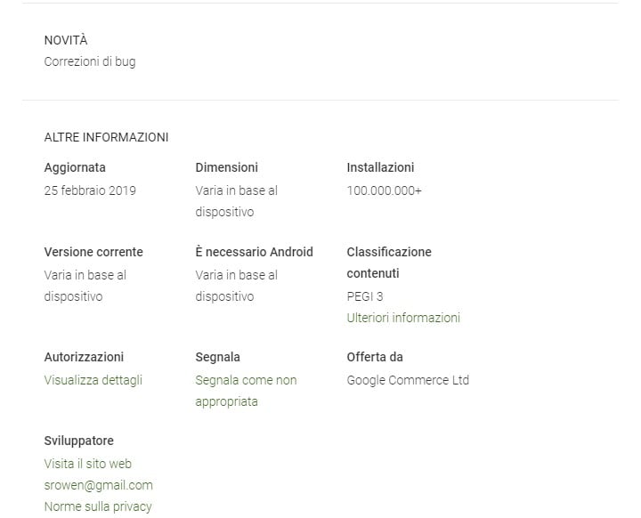Click the ALTRE INFORMAZIONI heading

[106, 137]
